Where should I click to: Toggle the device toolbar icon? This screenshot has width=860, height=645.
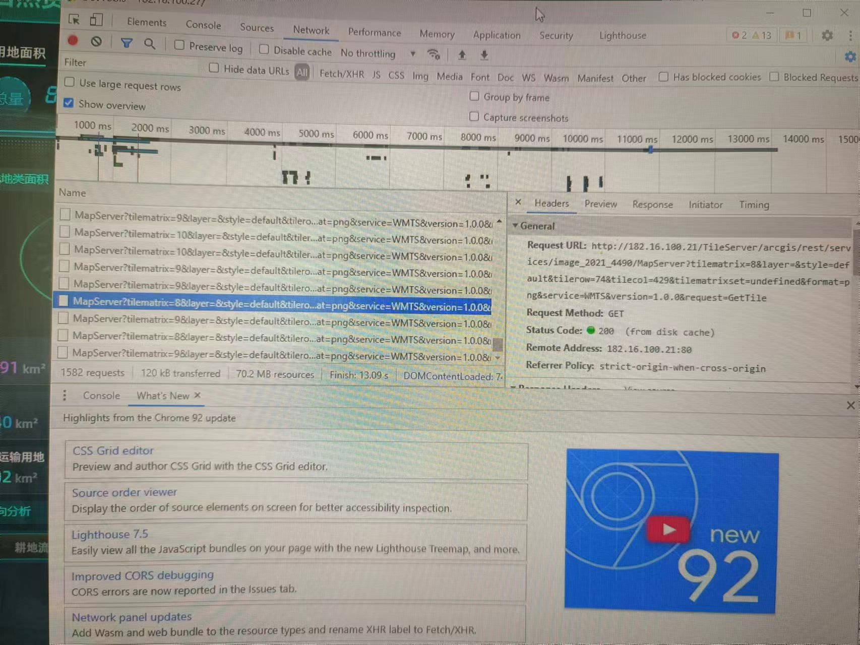[x=96, y=20]
